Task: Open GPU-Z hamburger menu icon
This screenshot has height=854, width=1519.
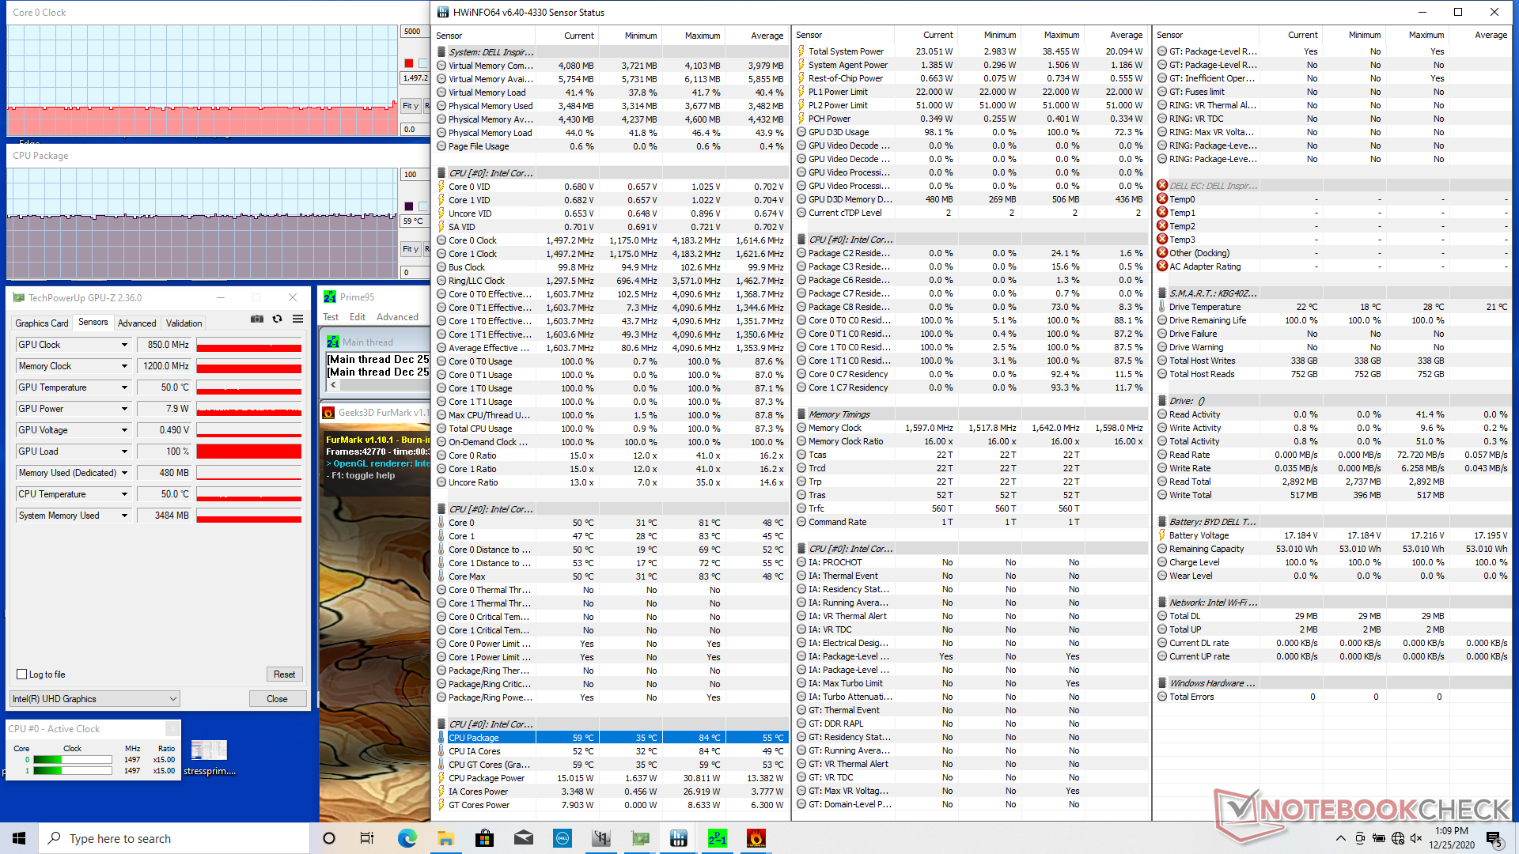Action: click(297, 319)
